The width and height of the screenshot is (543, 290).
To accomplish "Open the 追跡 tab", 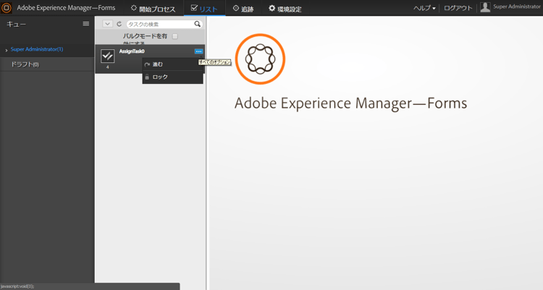I will coord(243,8).
